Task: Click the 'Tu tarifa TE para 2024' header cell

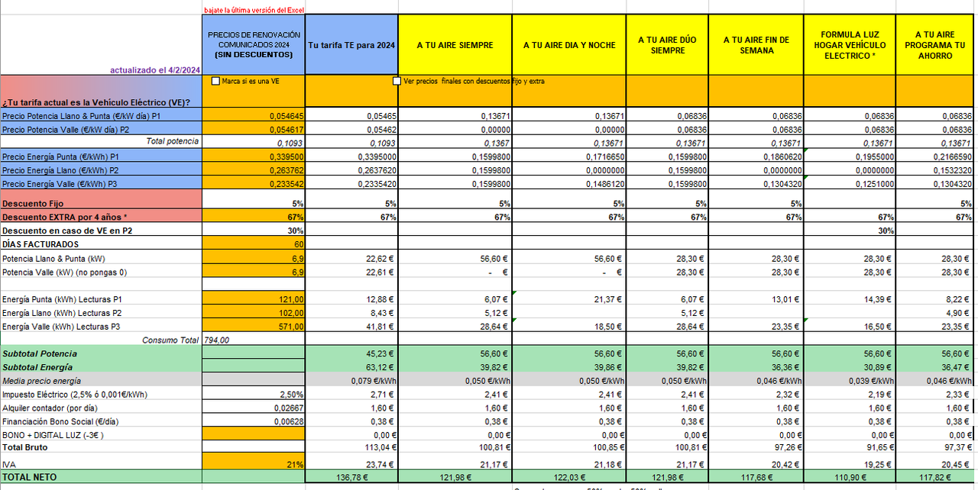Action: coord(351,45)
